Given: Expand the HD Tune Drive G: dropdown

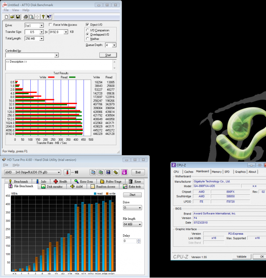Looking at the screenshot, I should point(133,207).
